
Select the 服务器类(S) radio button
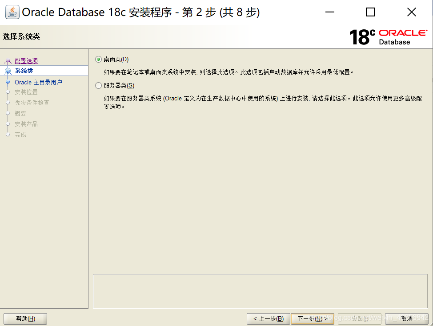point(98,85)
